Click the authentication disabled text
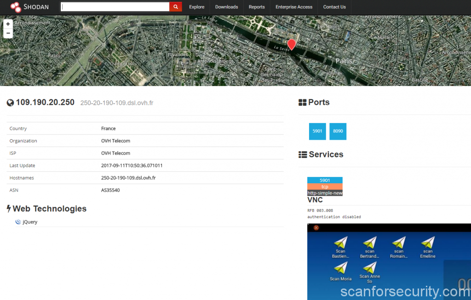The width and height of the screenshot is (471, 300). coord(334,217)
